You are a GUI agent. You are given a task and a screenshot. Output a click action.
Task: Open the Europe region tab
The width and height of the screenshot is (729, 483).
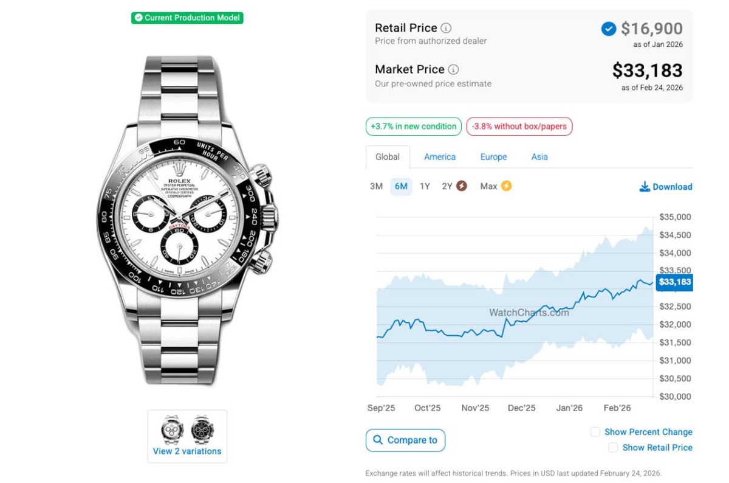pyautogui.click(x=493, y=157)
